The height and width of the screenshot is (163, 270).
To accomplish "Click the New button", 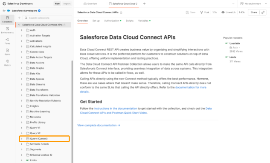I will pos(57,3).
